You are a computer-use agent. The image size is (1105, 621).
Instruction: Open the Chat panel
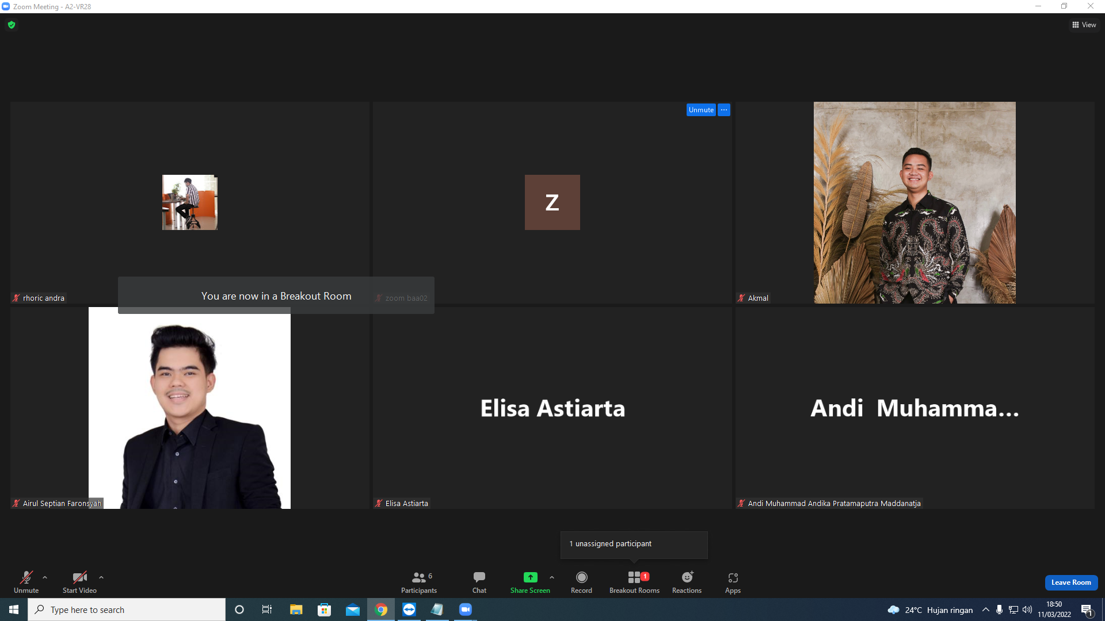coord(479,582)
